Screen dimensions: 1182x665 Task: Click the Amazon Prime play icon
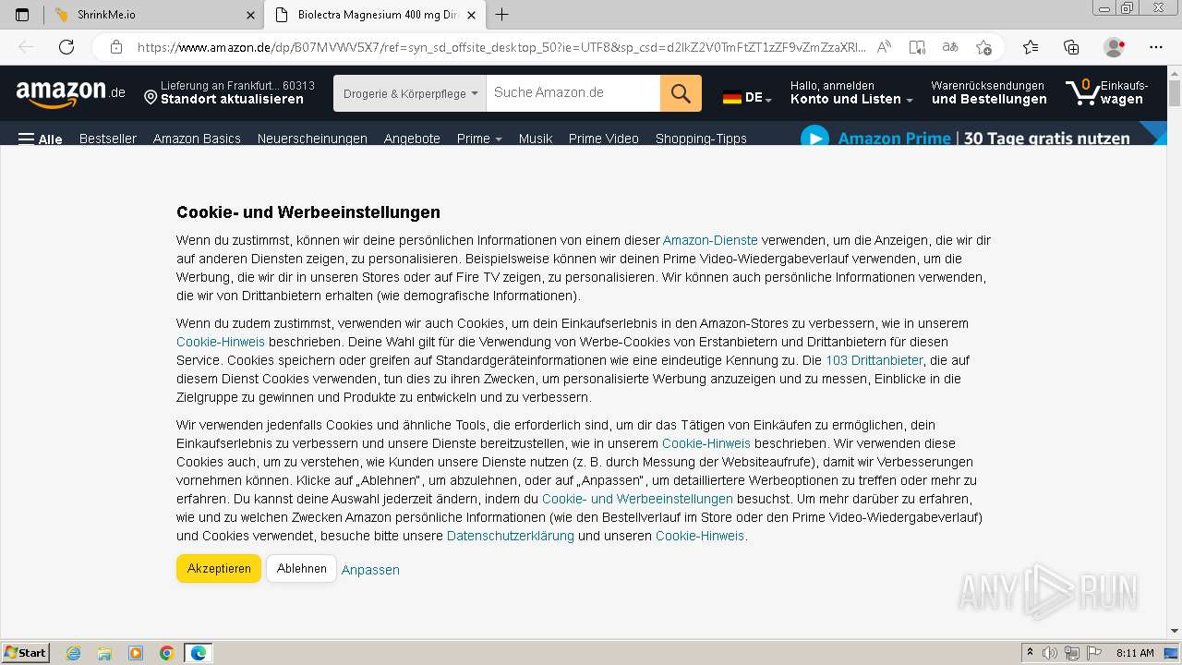(x=814, y=139)
